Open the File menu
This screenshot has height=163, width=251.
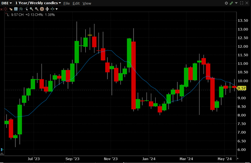coord(66,3)
